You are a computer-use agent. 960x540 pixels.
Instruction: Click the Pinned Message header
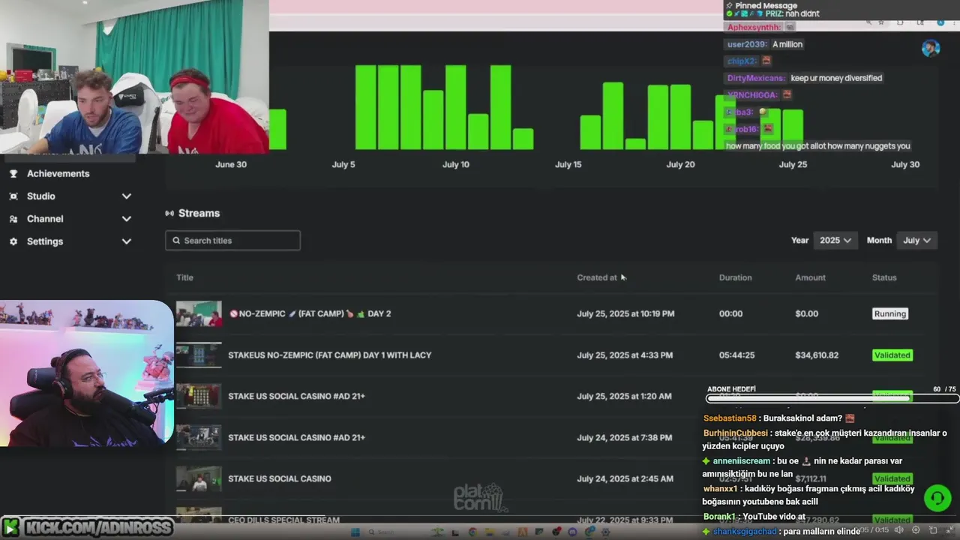click(766, 6)
